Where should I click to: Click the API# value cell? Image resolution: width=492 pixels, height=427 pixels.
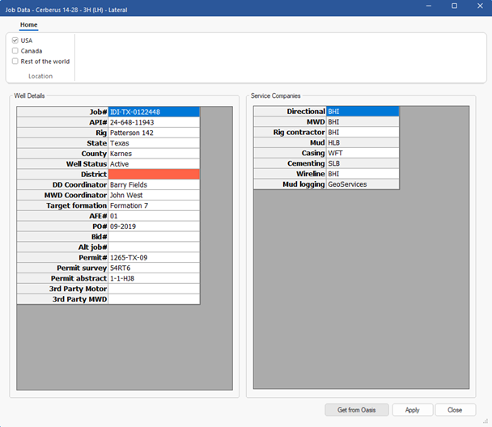(x=154, y=123)
